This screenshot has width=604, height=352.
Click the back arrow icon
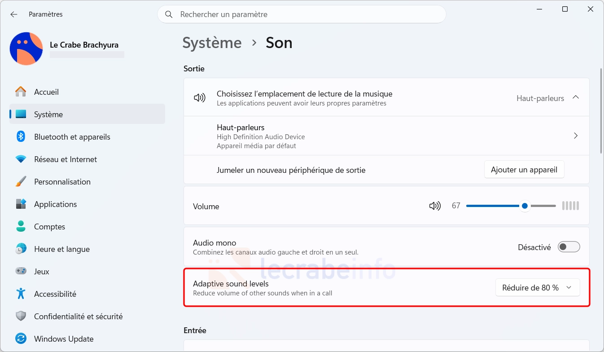(x=14, y=14)
